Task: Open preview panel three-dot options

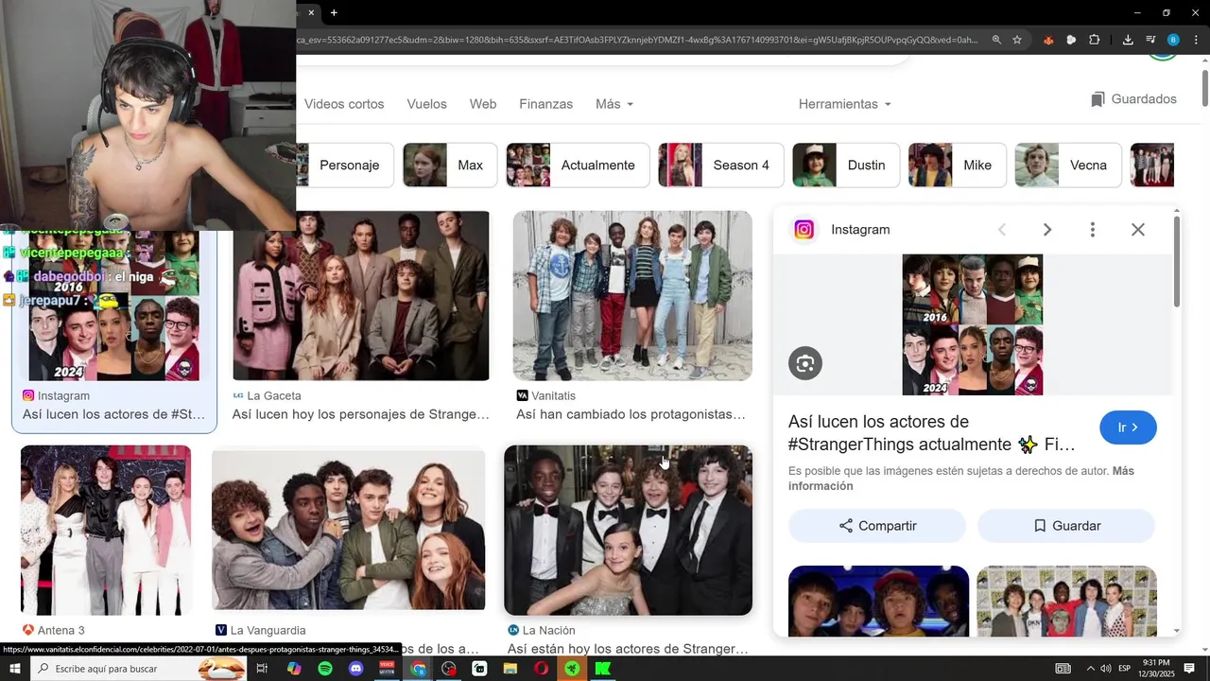Action: [1093, 230]
